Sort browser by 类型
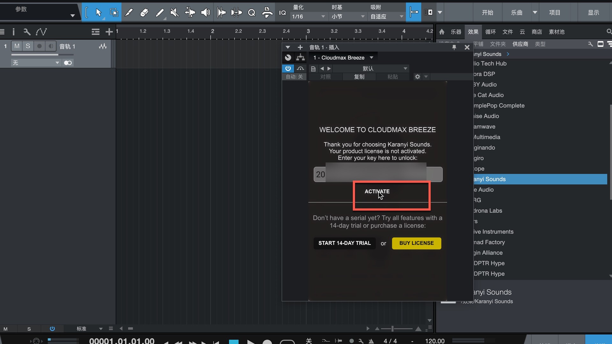Viewport: 612px width, 344px height. pos(540,44)
